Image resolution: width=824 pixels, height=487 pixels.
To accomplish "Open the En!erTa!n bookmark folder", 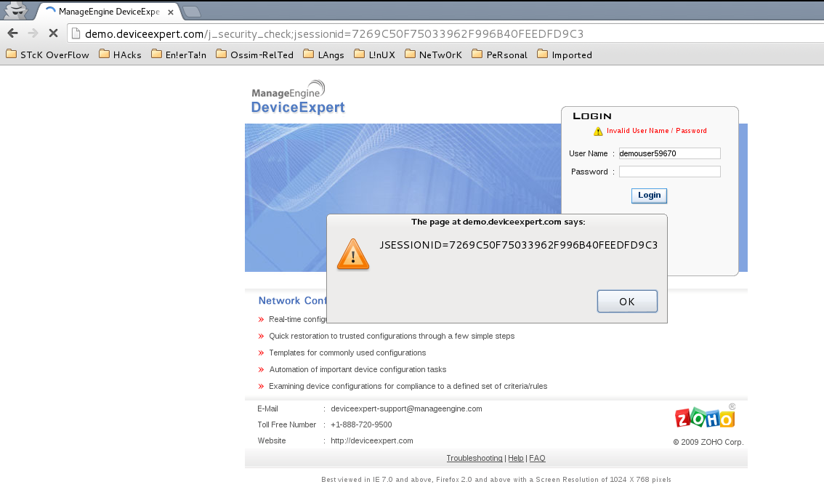I will [x=179, y=55].
